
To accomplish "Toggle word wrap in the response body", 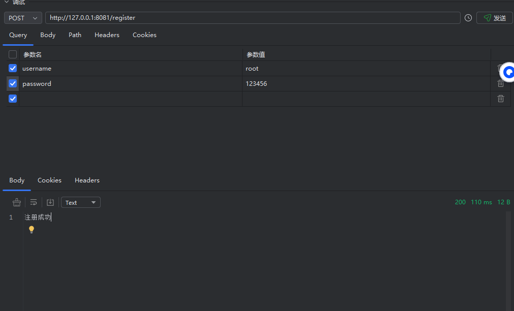I will tap(34, 202).
